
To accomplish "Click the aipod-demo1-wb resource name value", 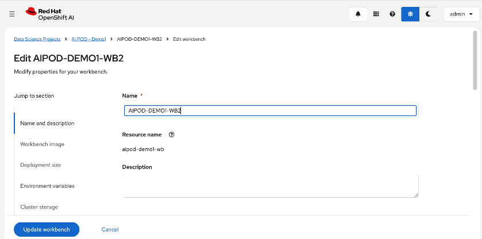I will (143, 149).
